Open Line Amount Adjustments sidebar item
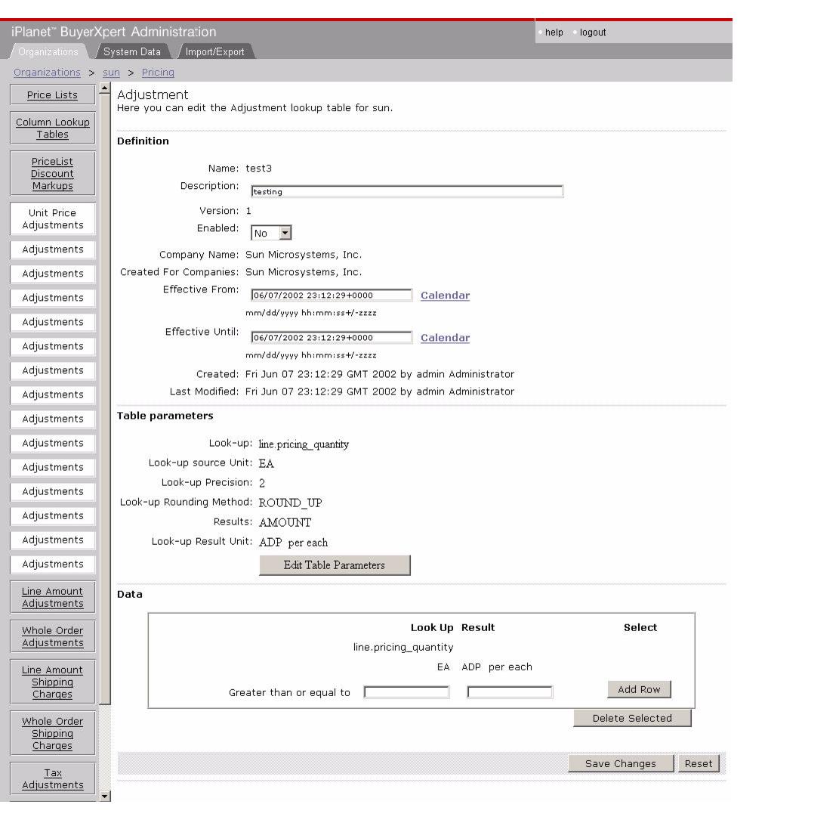839x823 pixels. click(52, 598)
